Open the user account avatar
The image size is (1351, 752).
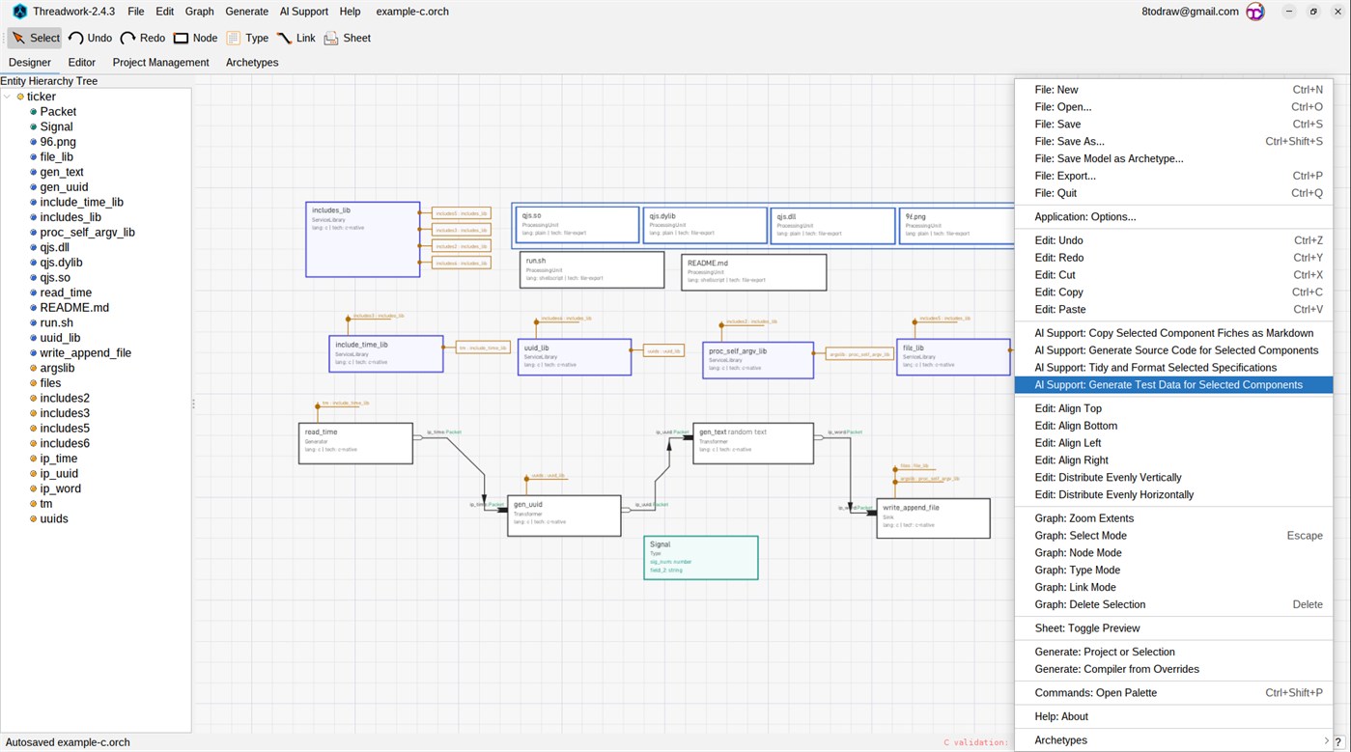[x=1255, y=12]
